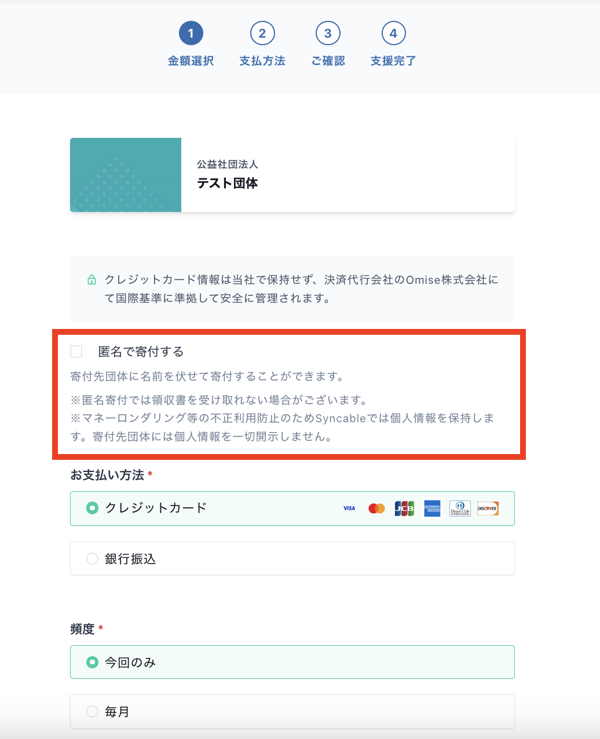Click the Diners Club International icon
This screenshot has height=739, width=600.
[x=460, y=508]
